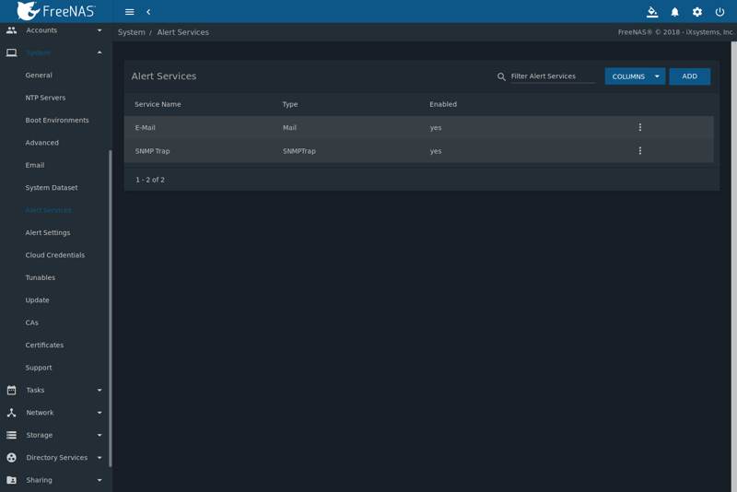Click the Storage label in the sidebar
737x492 pixels.
tap(39, 435)
